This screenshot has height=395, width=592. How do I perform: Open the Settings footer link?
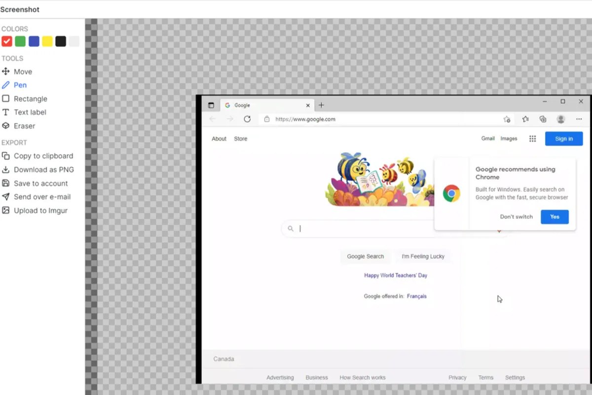pyautogui.click(x=515, y=377)
